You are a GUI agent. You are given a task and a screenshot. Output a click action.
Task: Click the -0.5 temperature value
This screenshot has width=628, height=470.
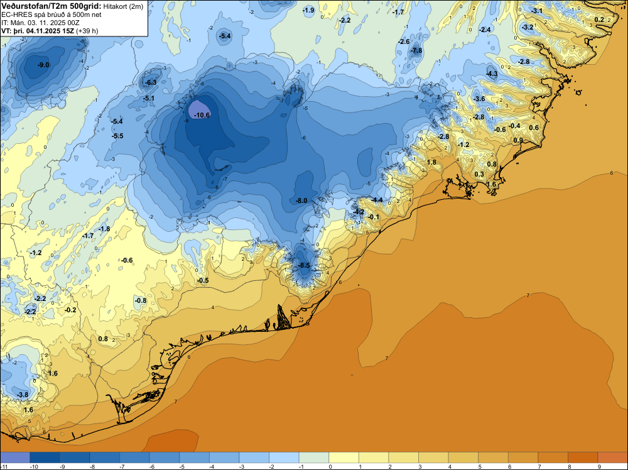203,280
